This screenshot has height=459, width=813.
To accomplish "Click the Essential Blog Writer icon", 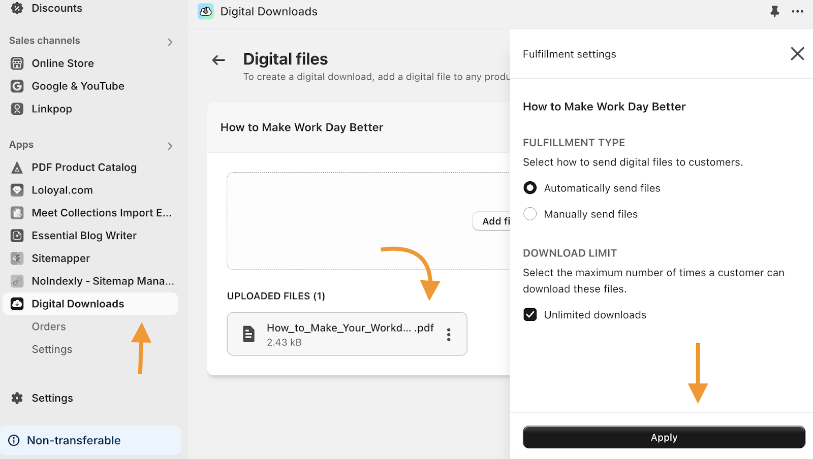I will tap(17, 236).
